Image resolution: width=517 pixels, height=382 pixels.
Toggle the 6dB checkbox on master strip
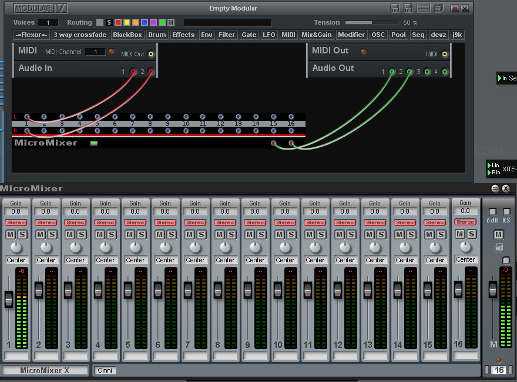point(492,212)
